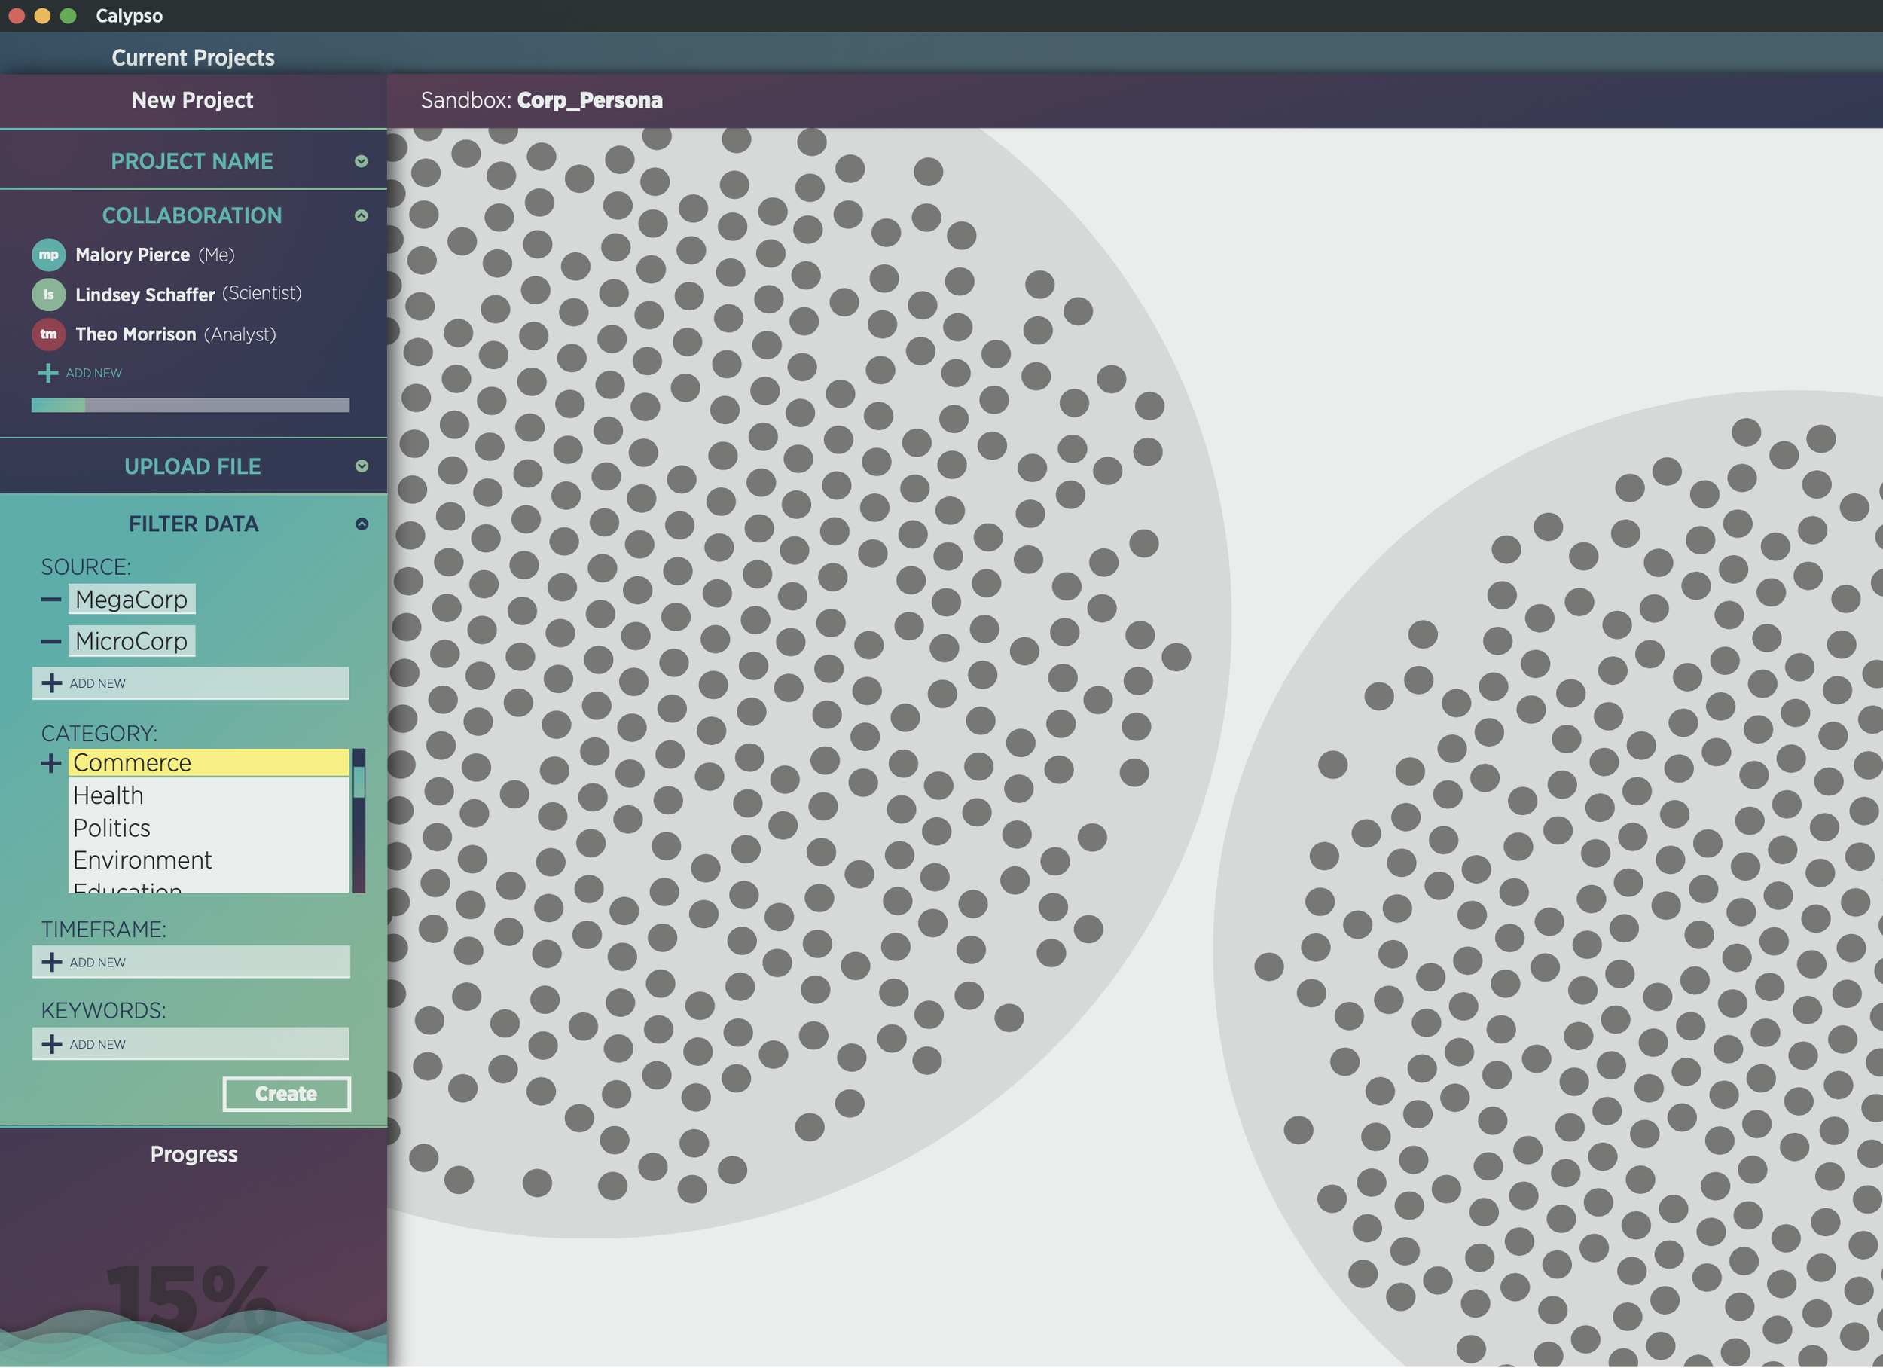Image resolution: width=1883 pixels, height=1368 pixels.
Task: Click the Upload File header
Action: point(193,467)
